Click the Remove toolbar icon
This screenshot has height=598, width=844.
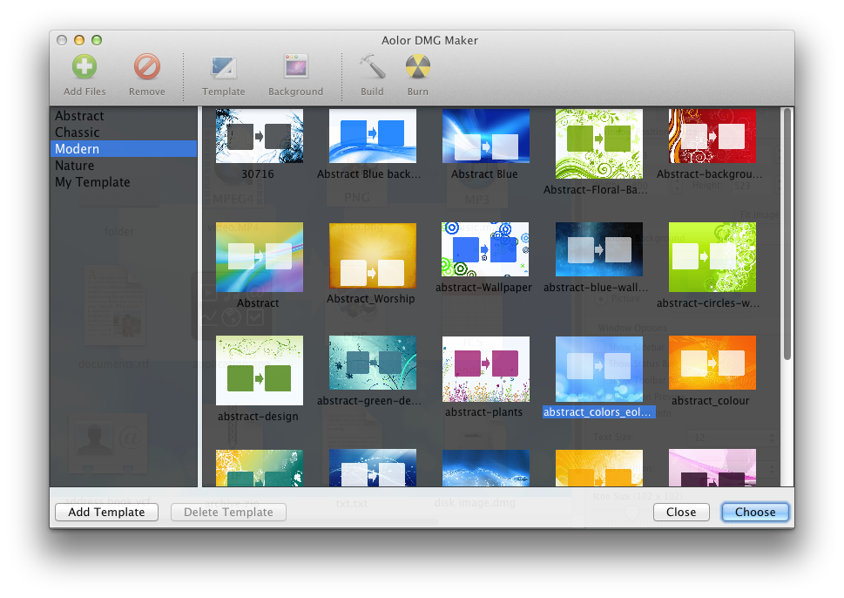tap(146, 68)
